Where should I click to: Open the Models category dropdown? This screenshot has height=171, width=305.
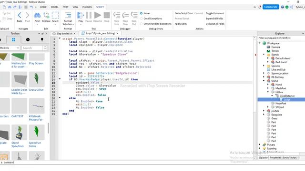[10, 47]
